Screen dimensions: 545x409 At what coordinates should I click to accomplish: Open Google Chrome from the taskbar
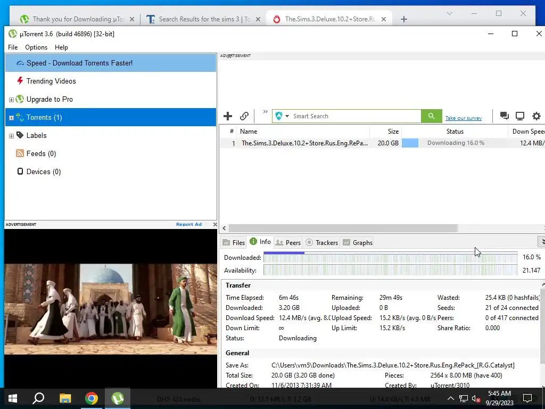(x=92, y=398)
